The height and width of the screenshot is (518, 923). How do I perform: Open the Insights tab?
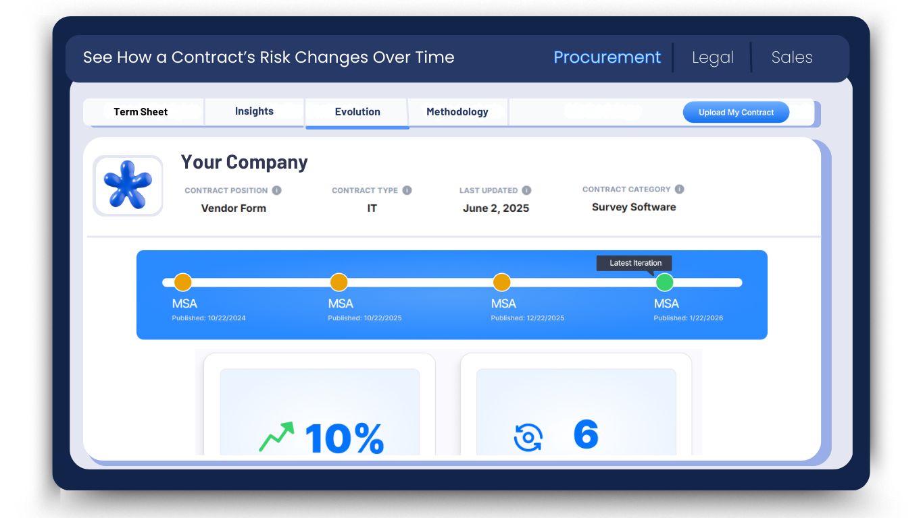coord(254,111)
